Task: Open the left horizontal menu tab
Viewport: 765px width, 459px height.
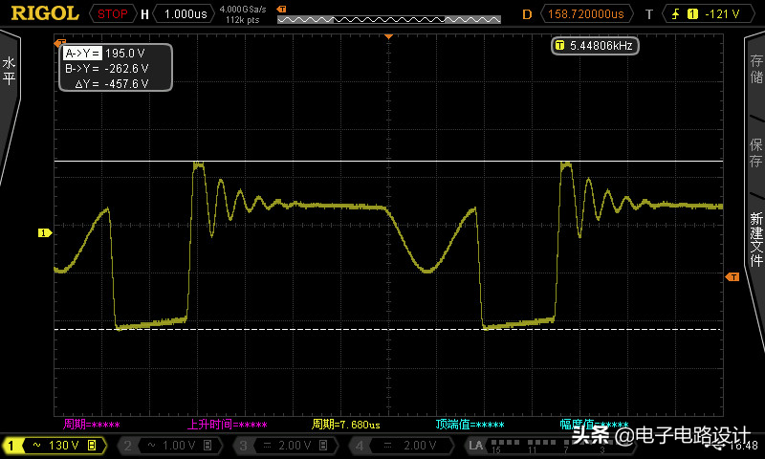Action: [10, 72]
